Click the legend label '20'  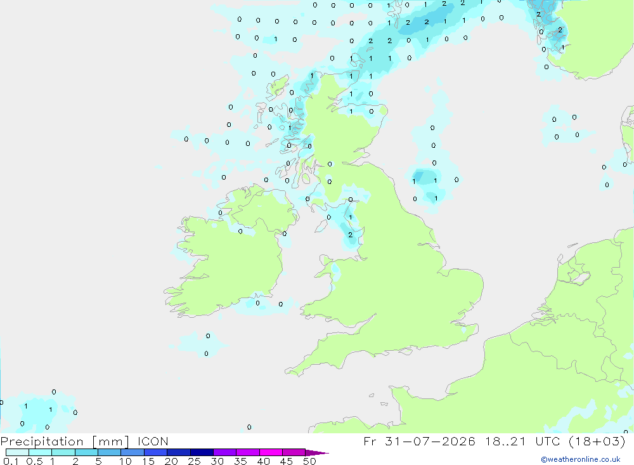point(171,461)
